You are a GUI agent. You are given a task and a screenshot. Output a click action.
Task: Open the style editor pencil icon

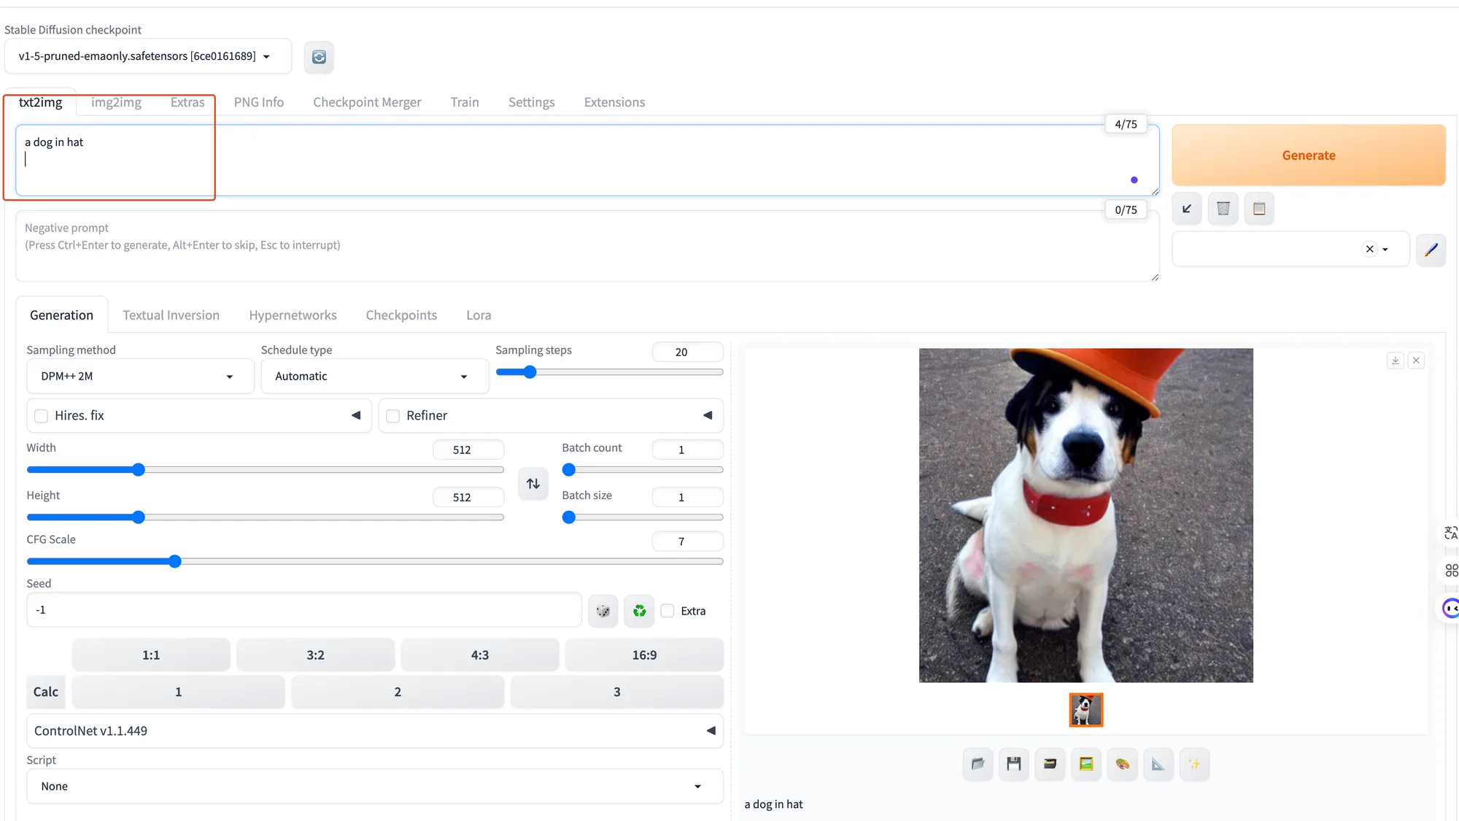(1431, 250)
